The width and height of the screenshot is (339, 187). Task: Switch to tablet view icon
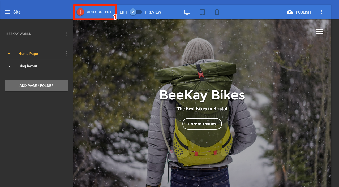click(202, 12)
